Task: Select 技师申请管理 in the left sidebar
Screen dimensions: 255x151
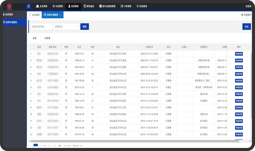Action: coord(15,22)
